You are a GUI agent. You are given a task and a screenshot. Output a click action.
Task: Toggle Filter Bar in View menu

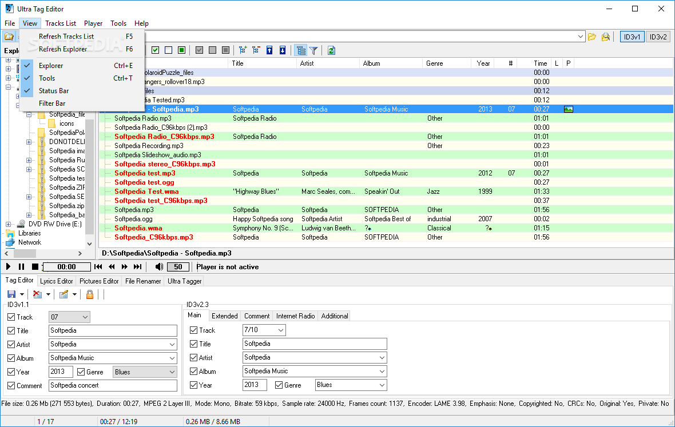[82, 103]
